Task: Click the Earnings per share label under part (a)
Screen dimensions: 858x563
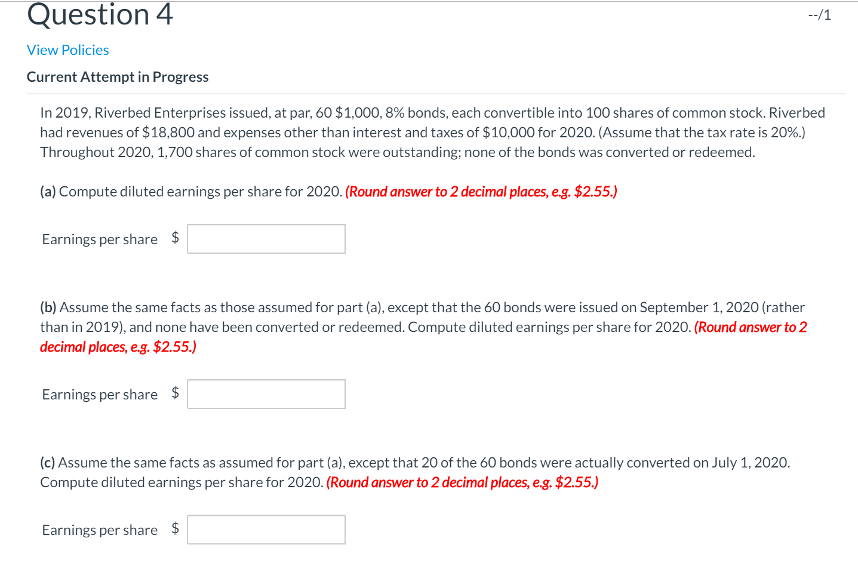Action: point(99,238)
